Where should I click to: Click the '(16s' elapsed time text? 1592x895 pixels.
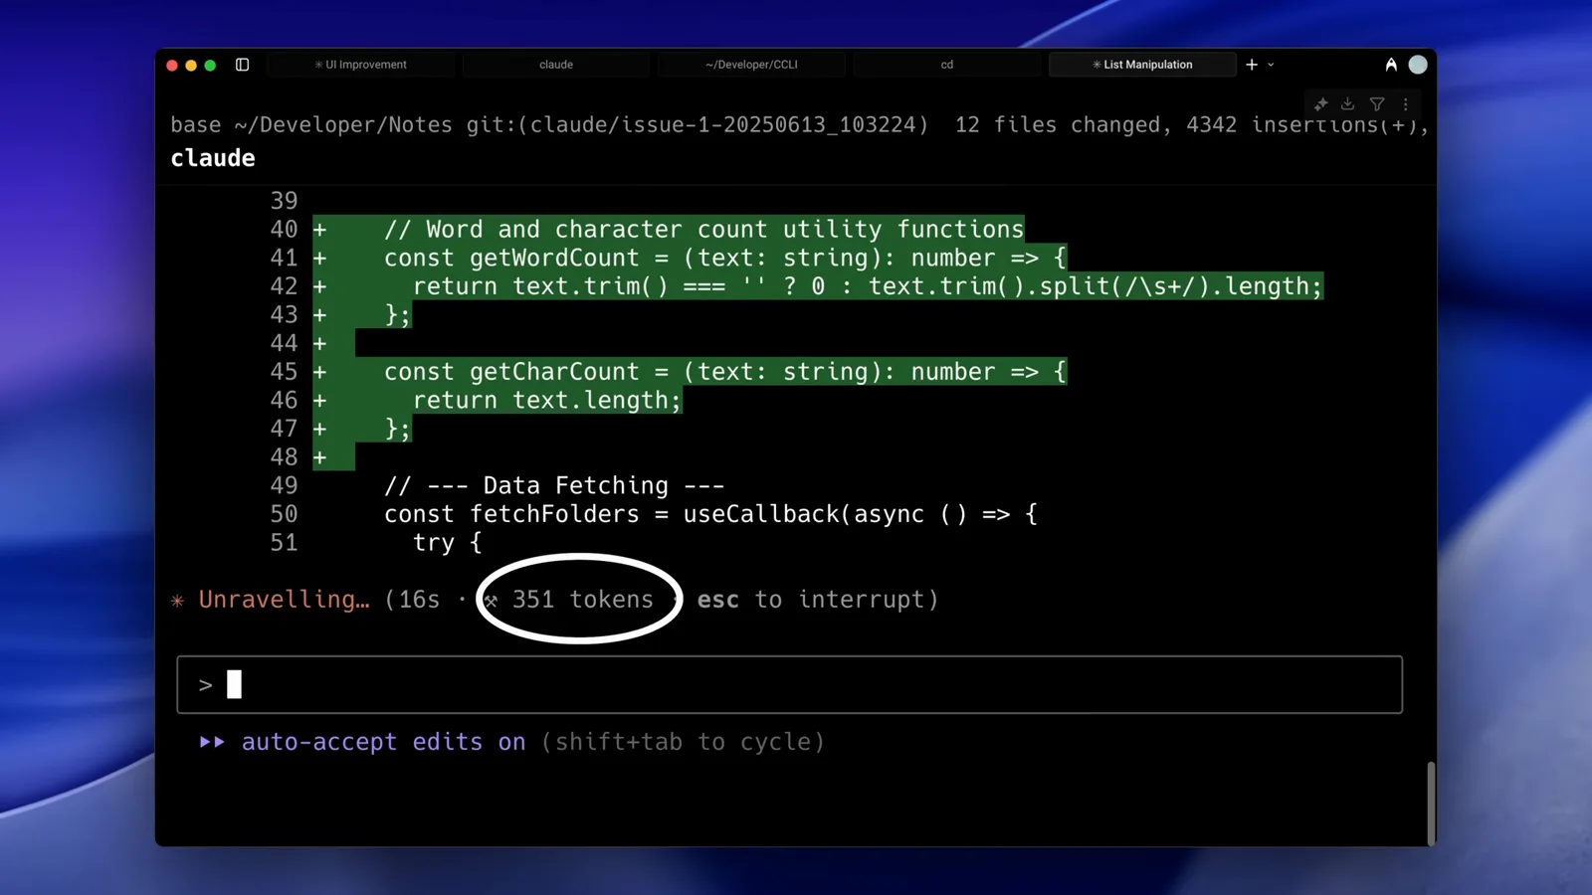point(412,600)
